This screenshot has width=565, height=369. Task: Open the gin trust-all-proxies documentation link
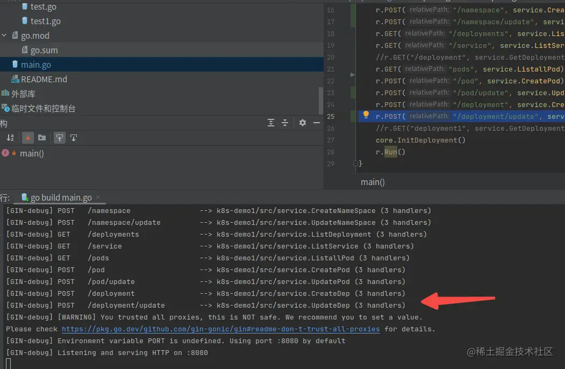coord(220,329)
